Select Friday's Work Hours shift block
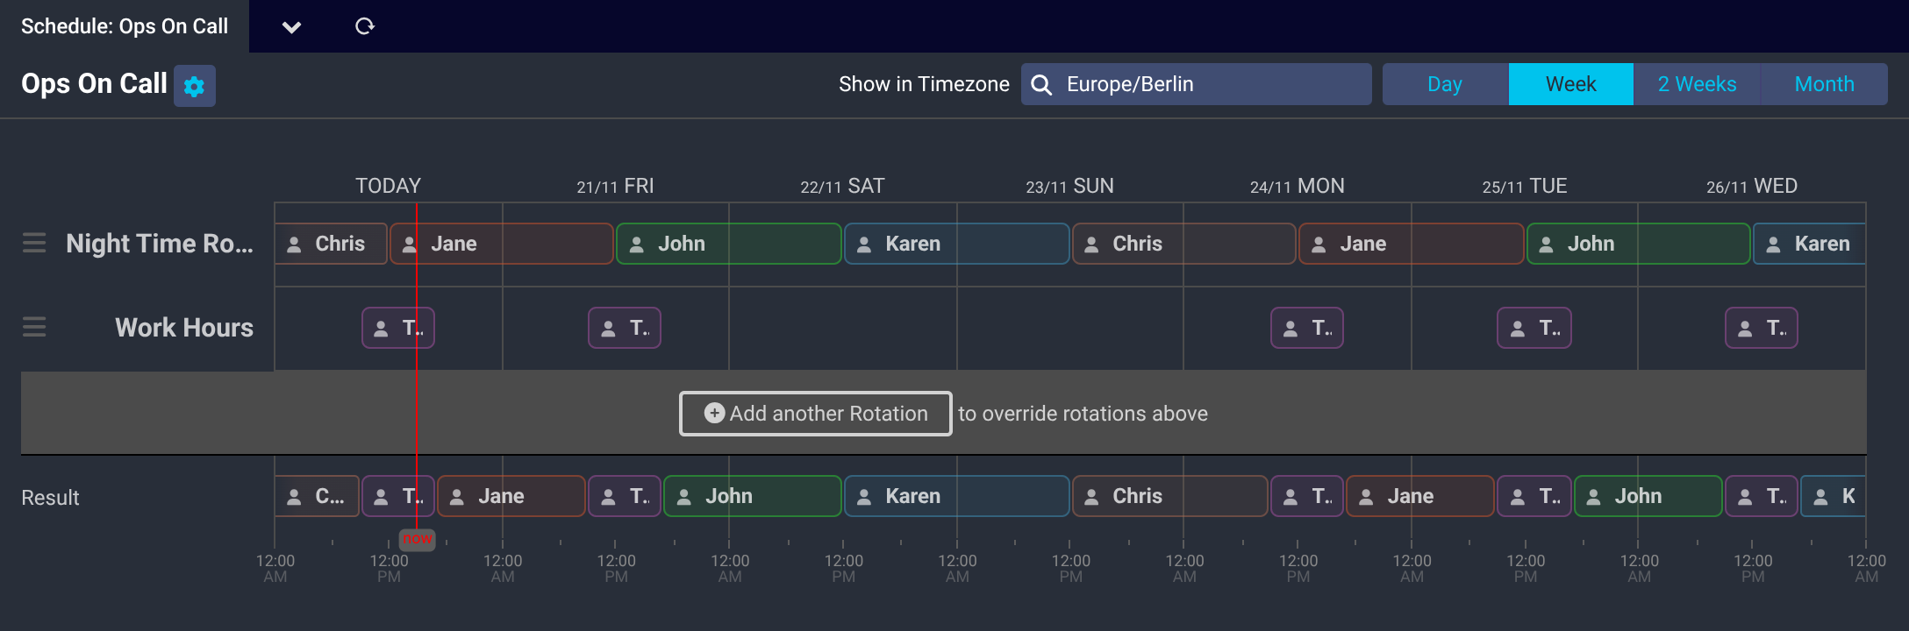Viewport: 1909px width, 631px height. [x=624, y=328]
